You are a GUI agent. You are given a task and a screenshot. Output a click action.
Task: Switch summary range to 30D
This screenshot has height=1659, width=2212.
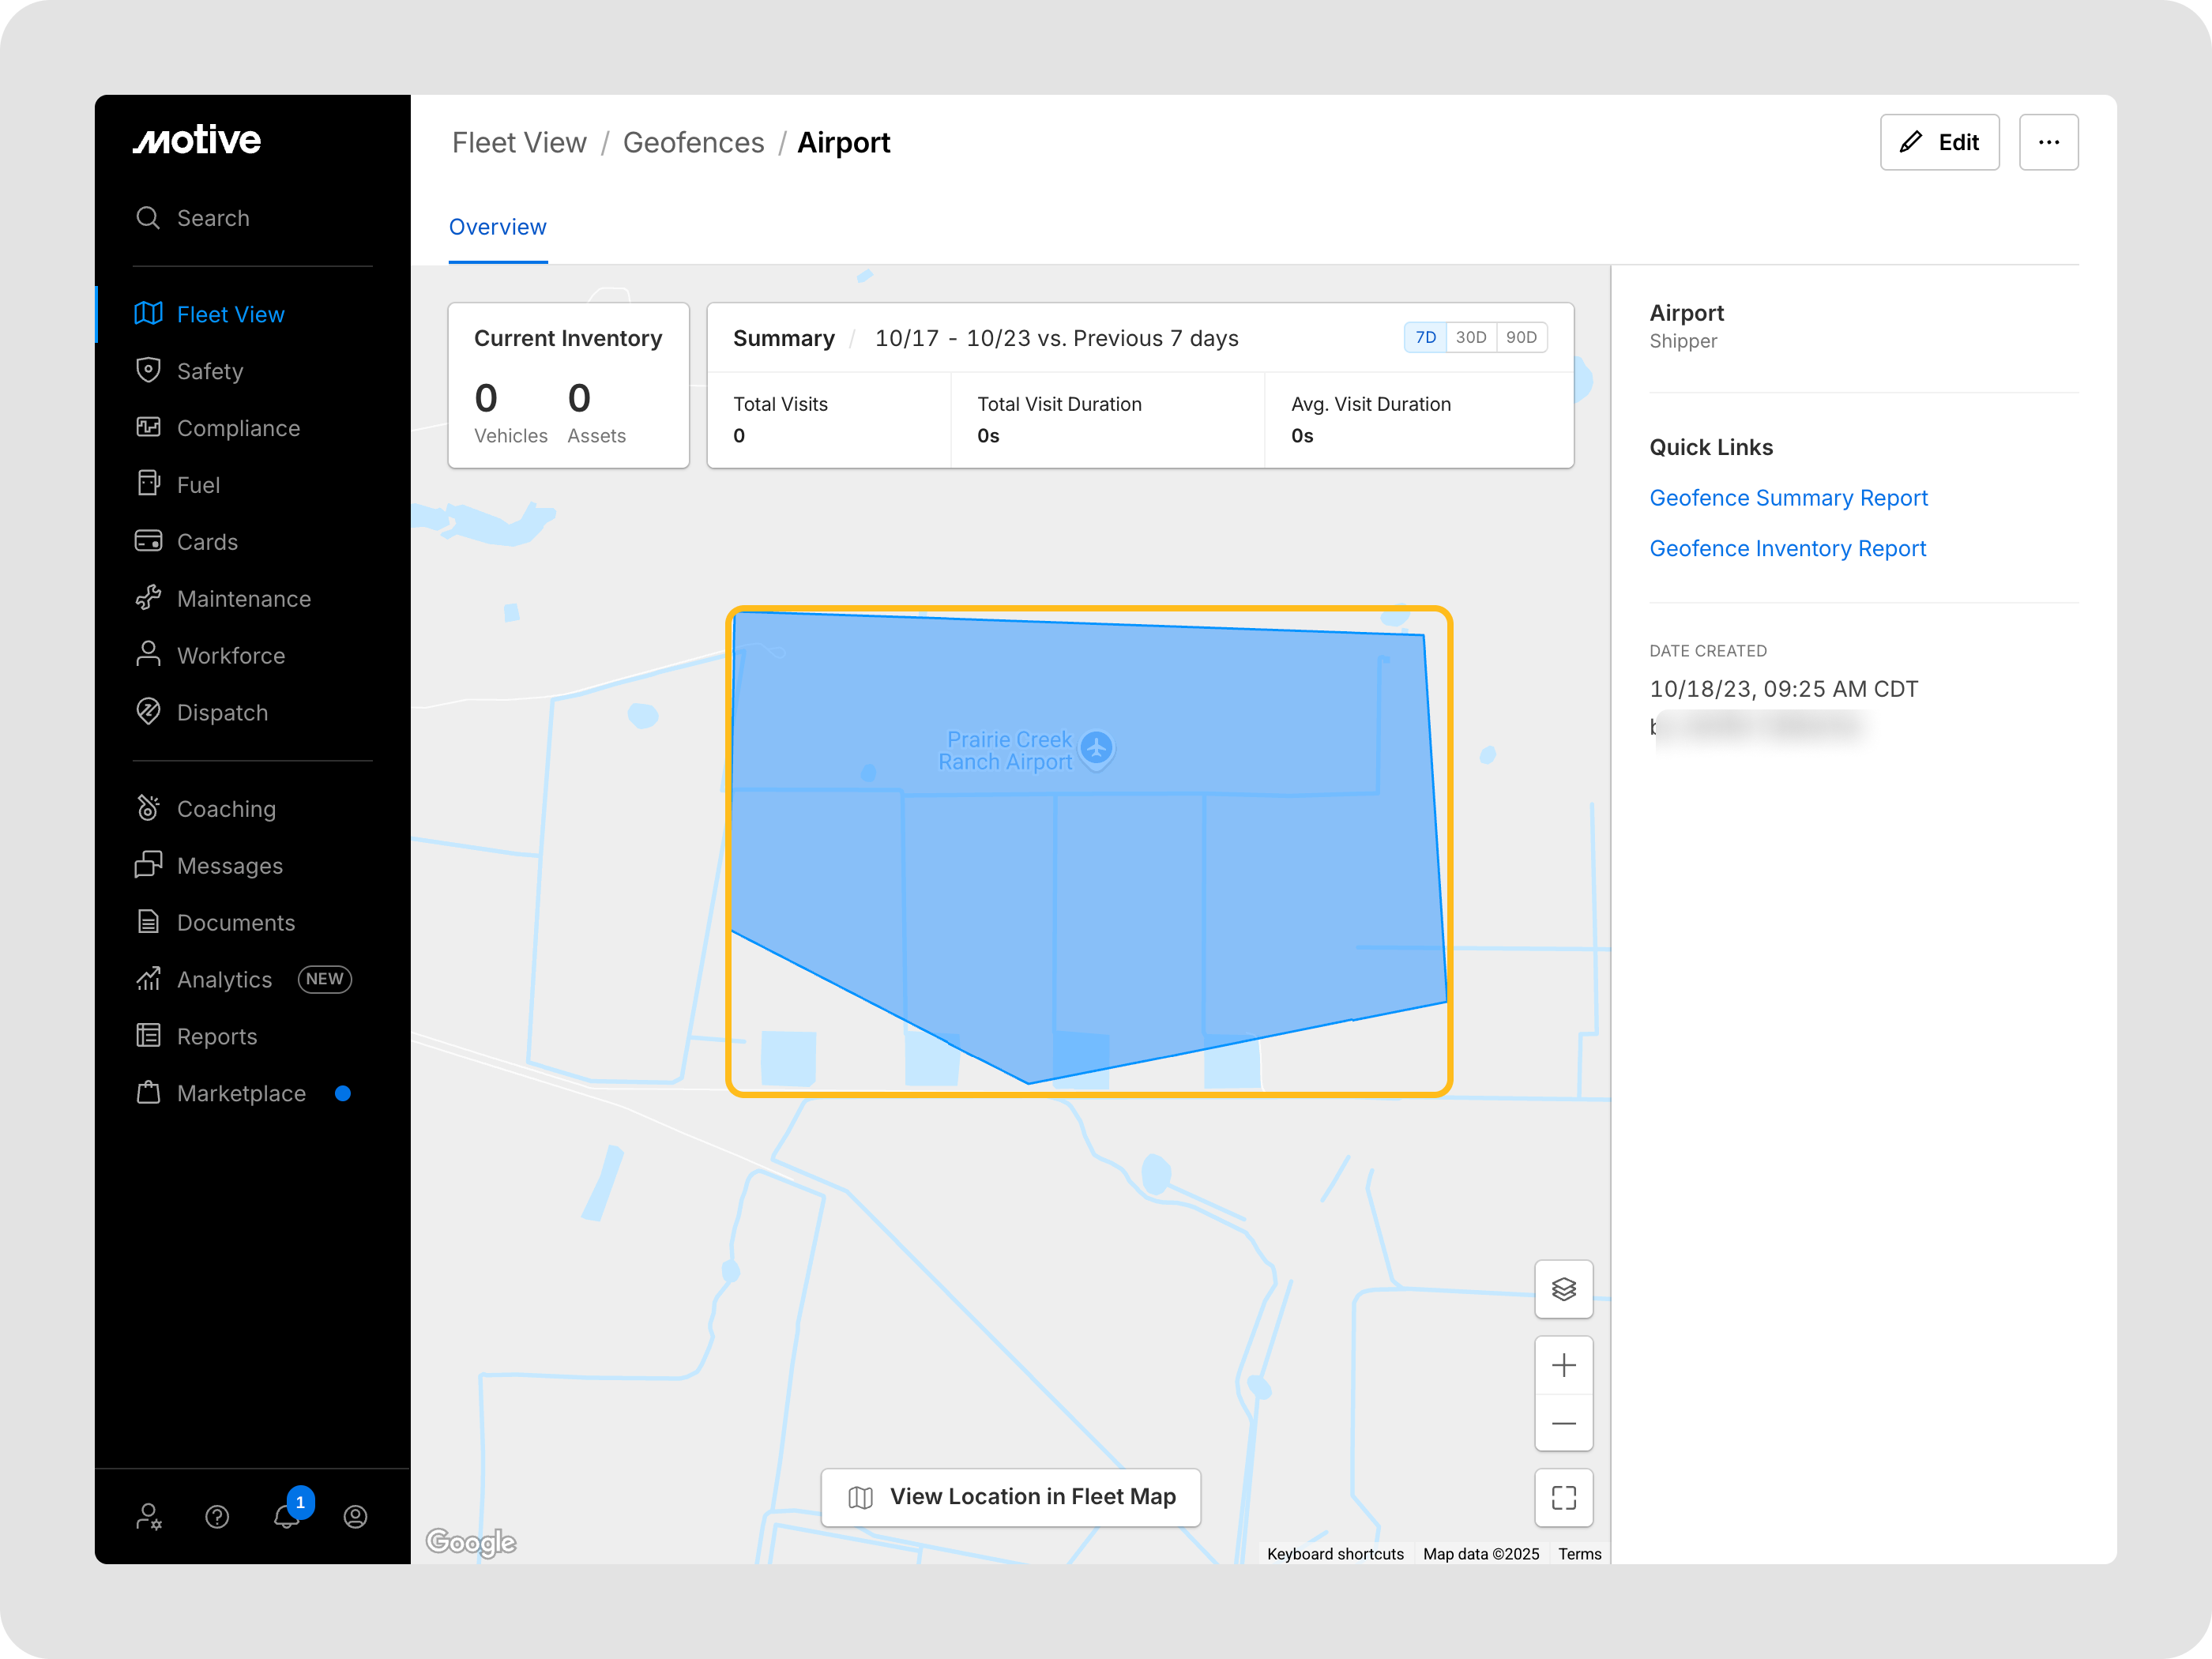pyautogui.click(x=1470, y=337)
